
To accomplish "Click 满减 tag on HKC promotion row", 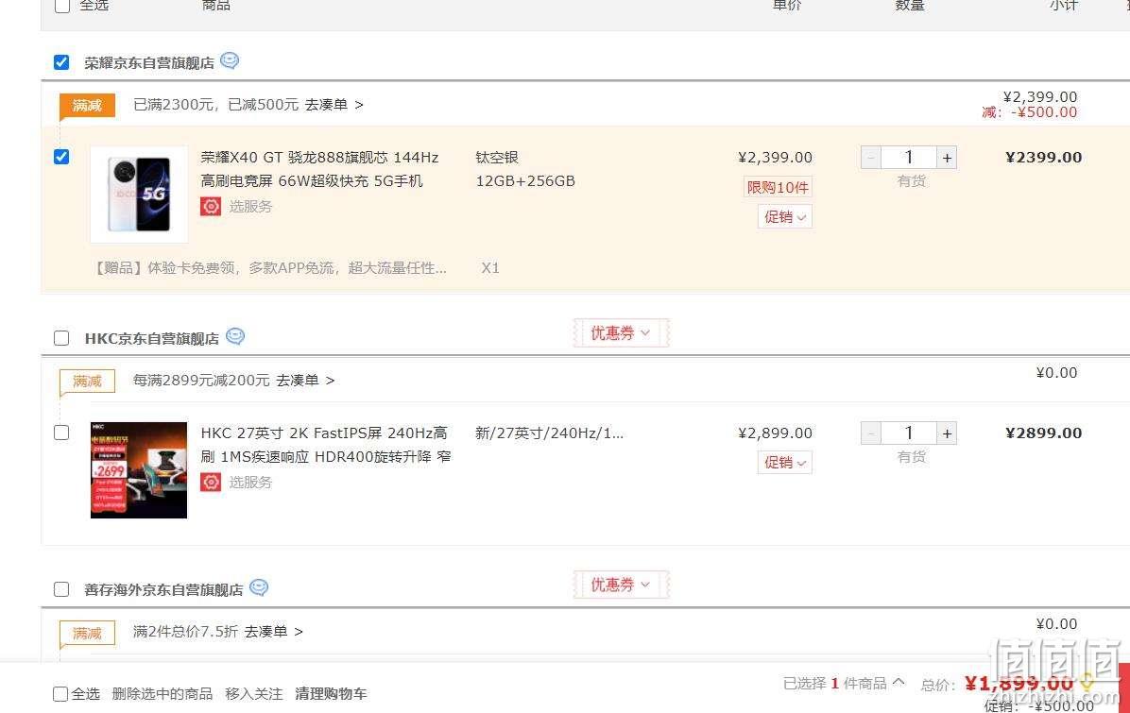I will (x=87, y=382).
